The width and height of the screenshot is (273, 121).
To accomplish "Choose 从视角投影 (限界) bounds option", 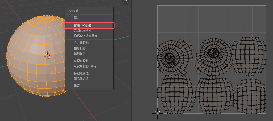I will (85, 66).
